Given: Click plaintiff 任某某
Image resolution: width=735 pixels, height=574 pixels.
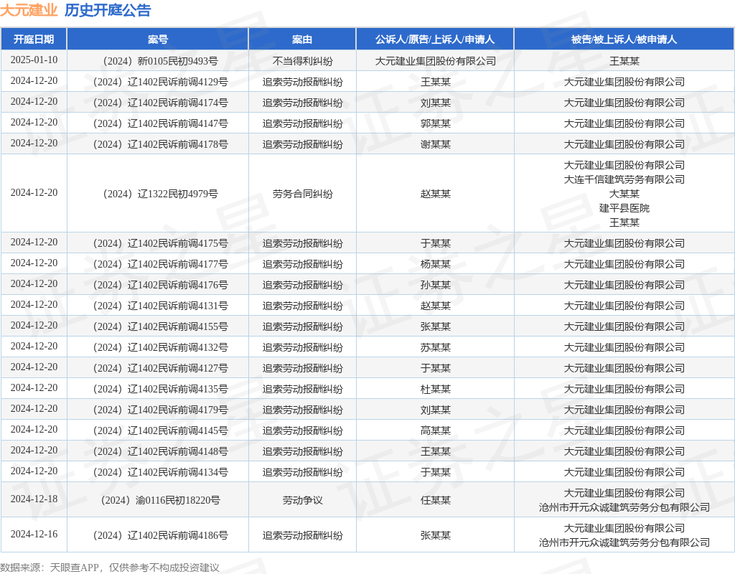Looking at the screenshot, I should pos(435,500).
